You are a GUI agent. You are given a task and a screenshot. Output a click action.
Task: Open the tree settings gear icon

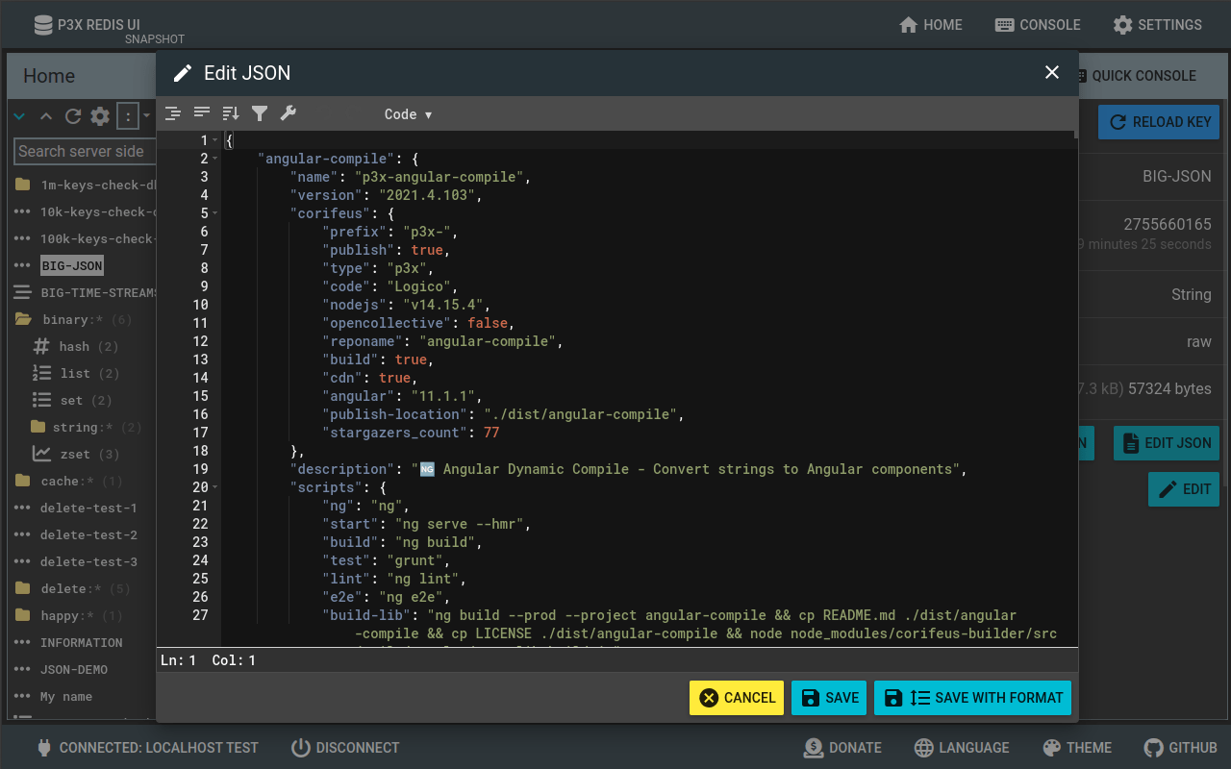[99, 115]
